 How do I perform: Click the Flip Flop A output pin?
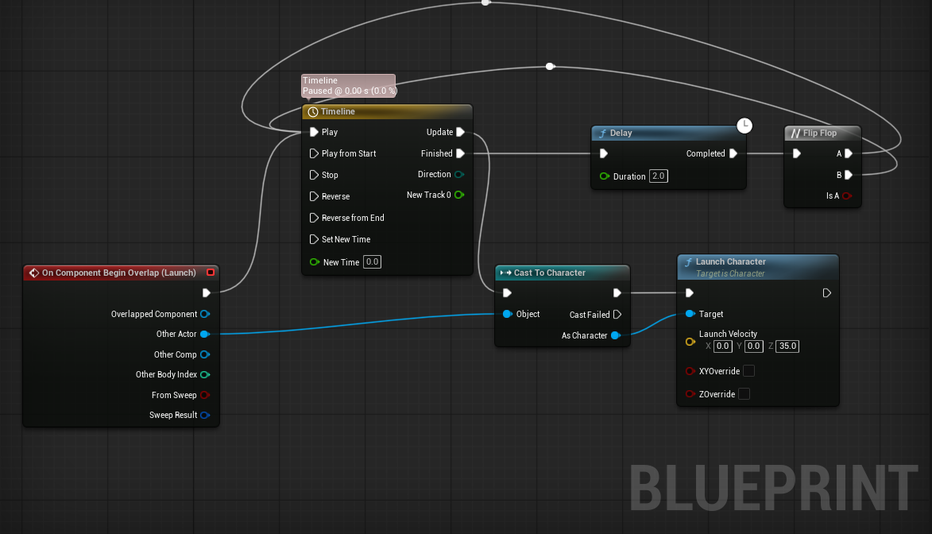click(x=849, y=153)
